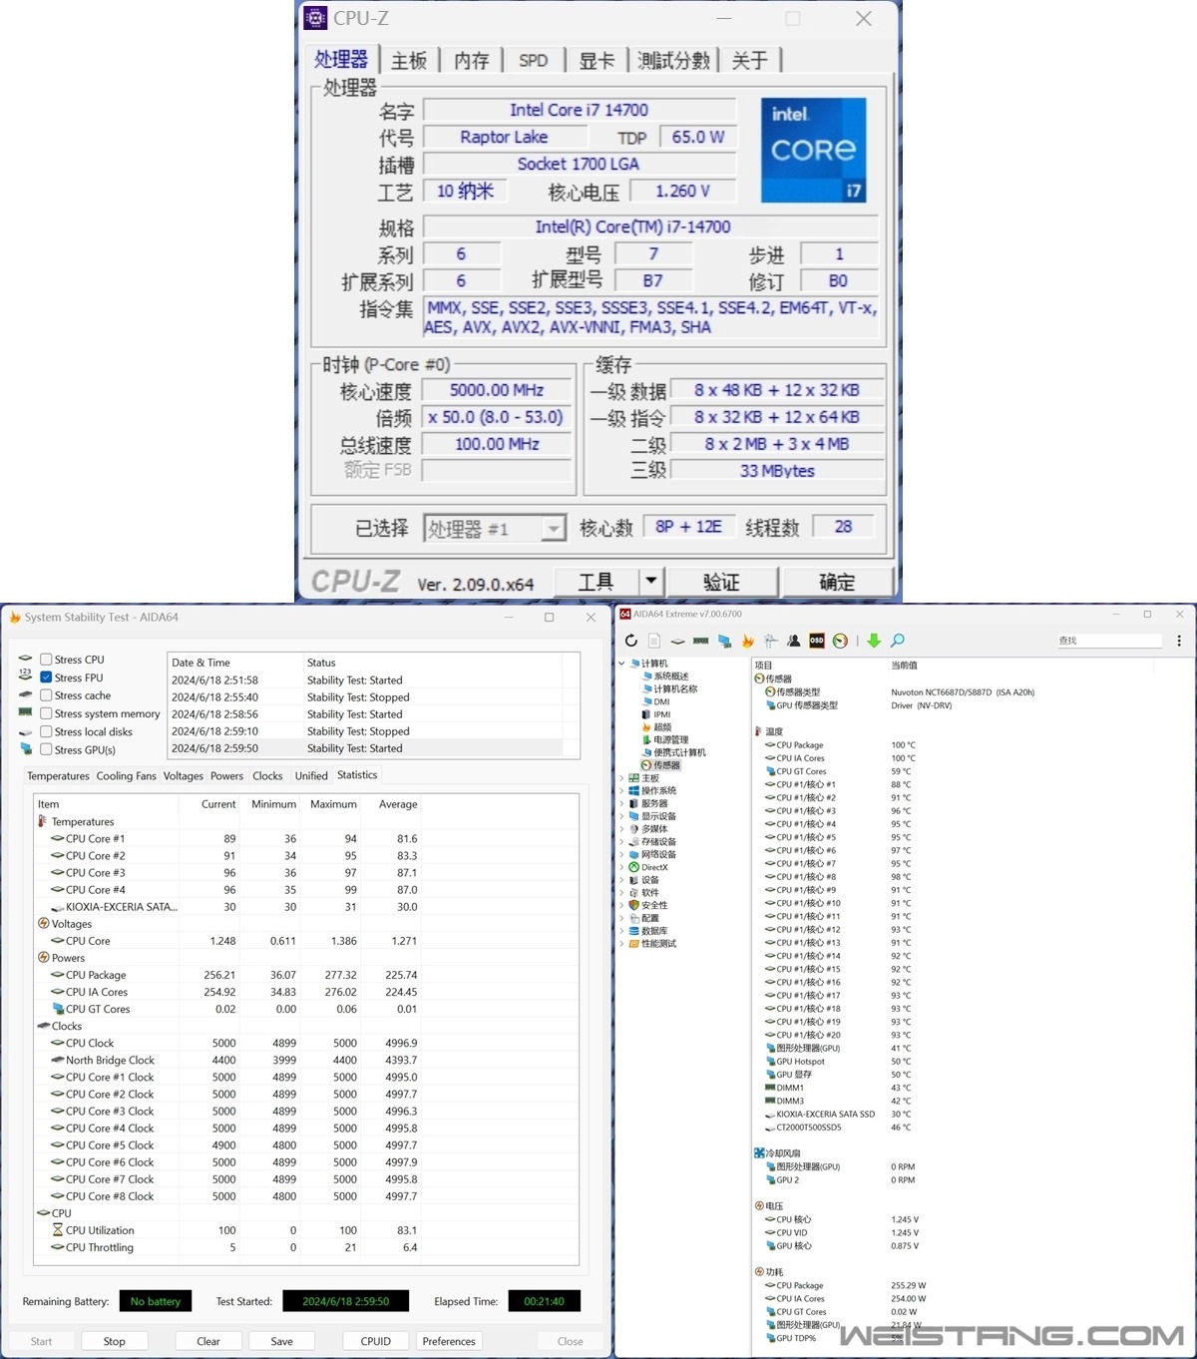Click the refresh icon in AIDA64 Extreme toolbar

pos(630,641)
